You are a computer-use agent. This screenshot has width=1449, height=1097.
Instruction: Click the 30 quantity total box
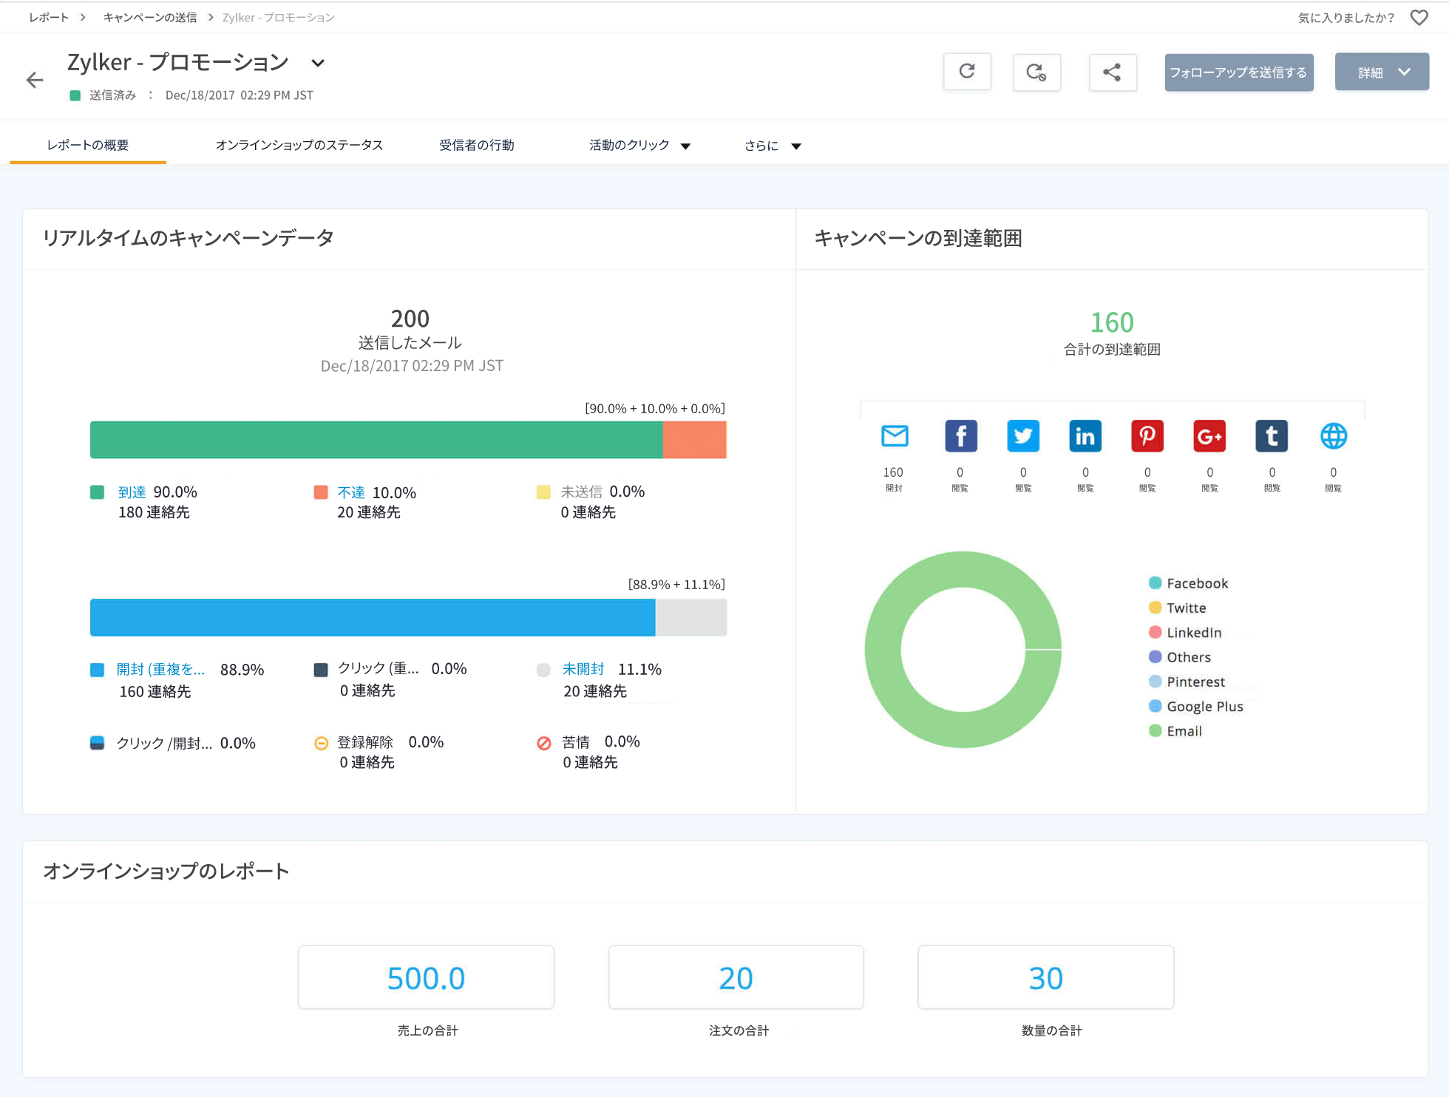(1046, 977)
